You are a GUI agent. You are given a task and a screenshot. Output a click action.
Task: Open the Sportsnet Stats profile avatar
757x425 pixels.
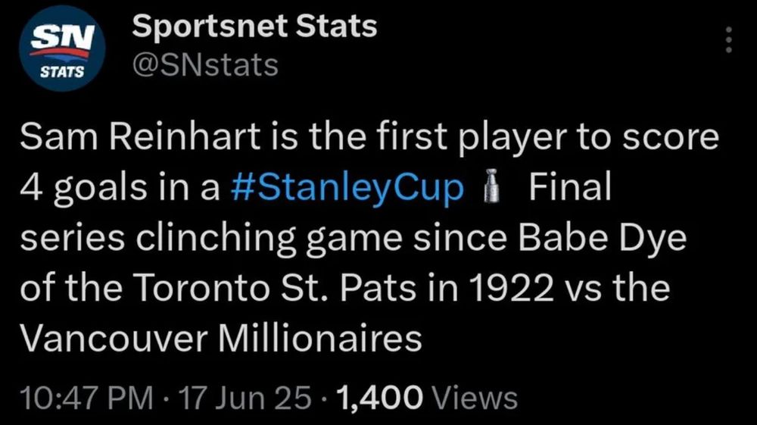[x=62, y=48]
